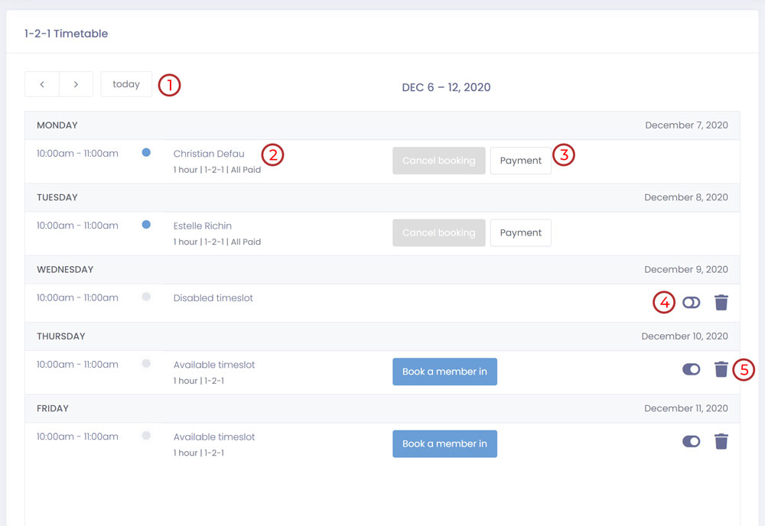Click the December 10, 2020 date
The width and height of the screenshot is (765, 526).
pos(685,336)
